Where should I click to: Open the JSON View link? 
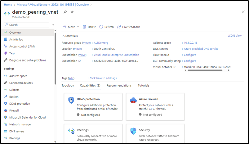tap(235, 36)
